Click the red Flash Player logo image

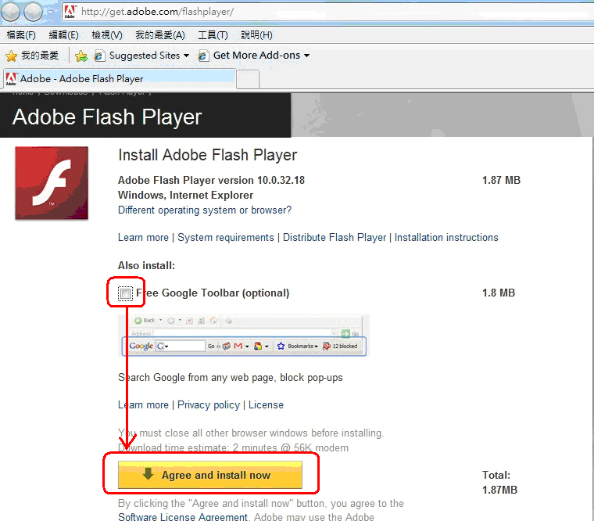(x=52, y=183)
